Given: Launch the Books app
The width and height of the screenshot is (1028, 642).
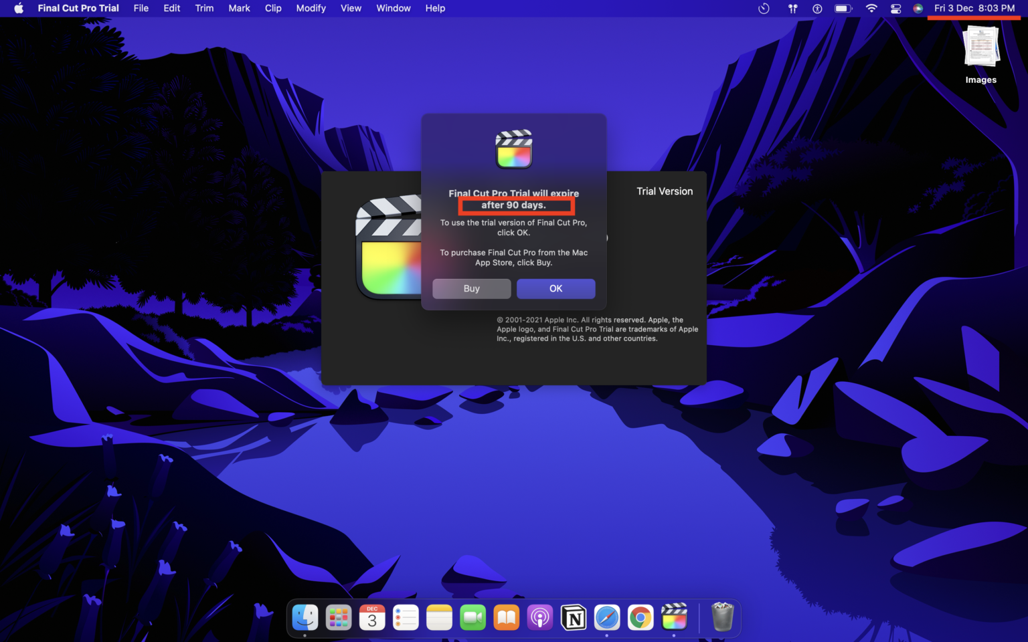Looking at the screenshot, I should point(506,617).
